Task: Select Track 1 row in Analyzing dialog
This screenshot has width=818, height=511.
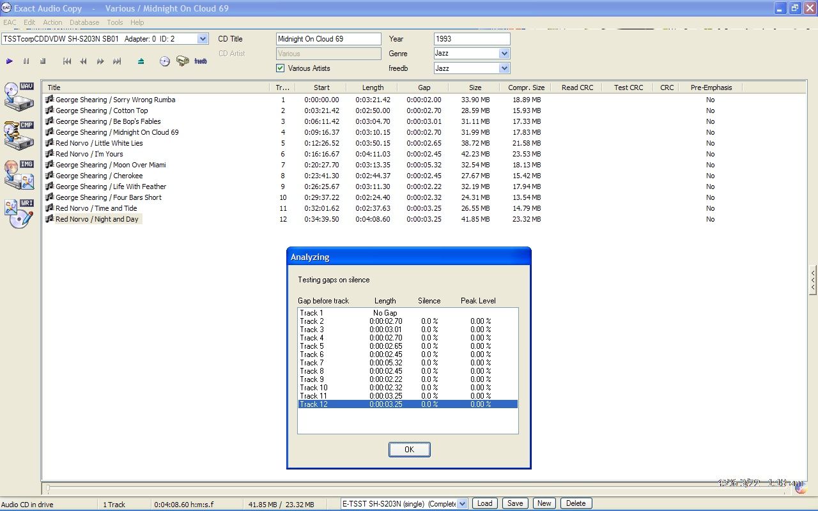Action: pos(408,313)
